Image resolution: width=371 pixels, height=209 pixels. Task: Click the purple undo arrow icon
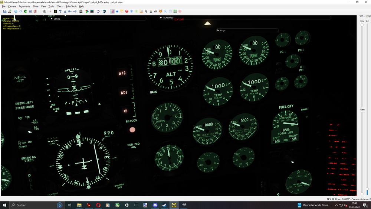pos(98,11)
